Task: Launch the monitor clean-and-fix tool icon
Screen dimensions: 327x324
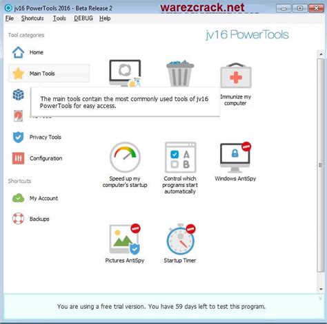Action: tap(125, 74)
